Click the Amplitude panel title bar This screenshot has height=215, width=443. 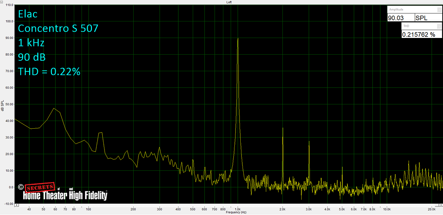410,9
